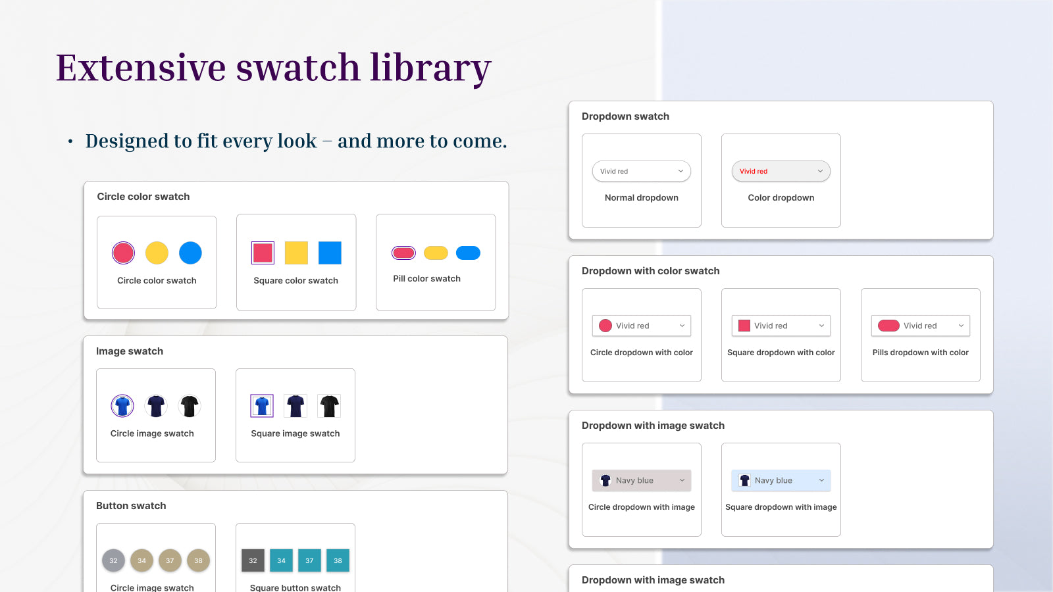Image resolution: width=1053 pixels, height=592 pixels.
Task: Pick the black shirt square image swatch
Action: [329, 406]
